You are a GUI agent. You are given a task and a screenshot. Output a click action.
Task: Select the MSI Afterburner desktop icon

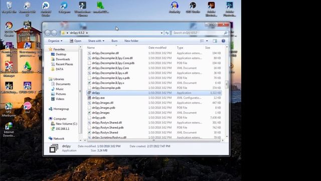[9, 110]
